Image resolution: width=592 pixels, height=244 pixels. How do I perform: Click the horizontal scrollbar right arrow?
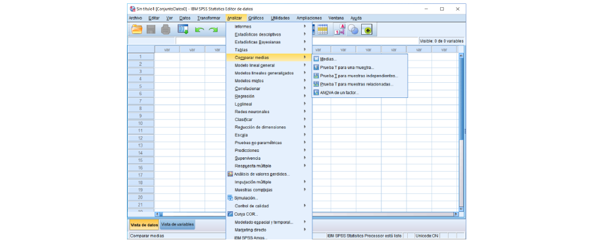pos(456,214)
